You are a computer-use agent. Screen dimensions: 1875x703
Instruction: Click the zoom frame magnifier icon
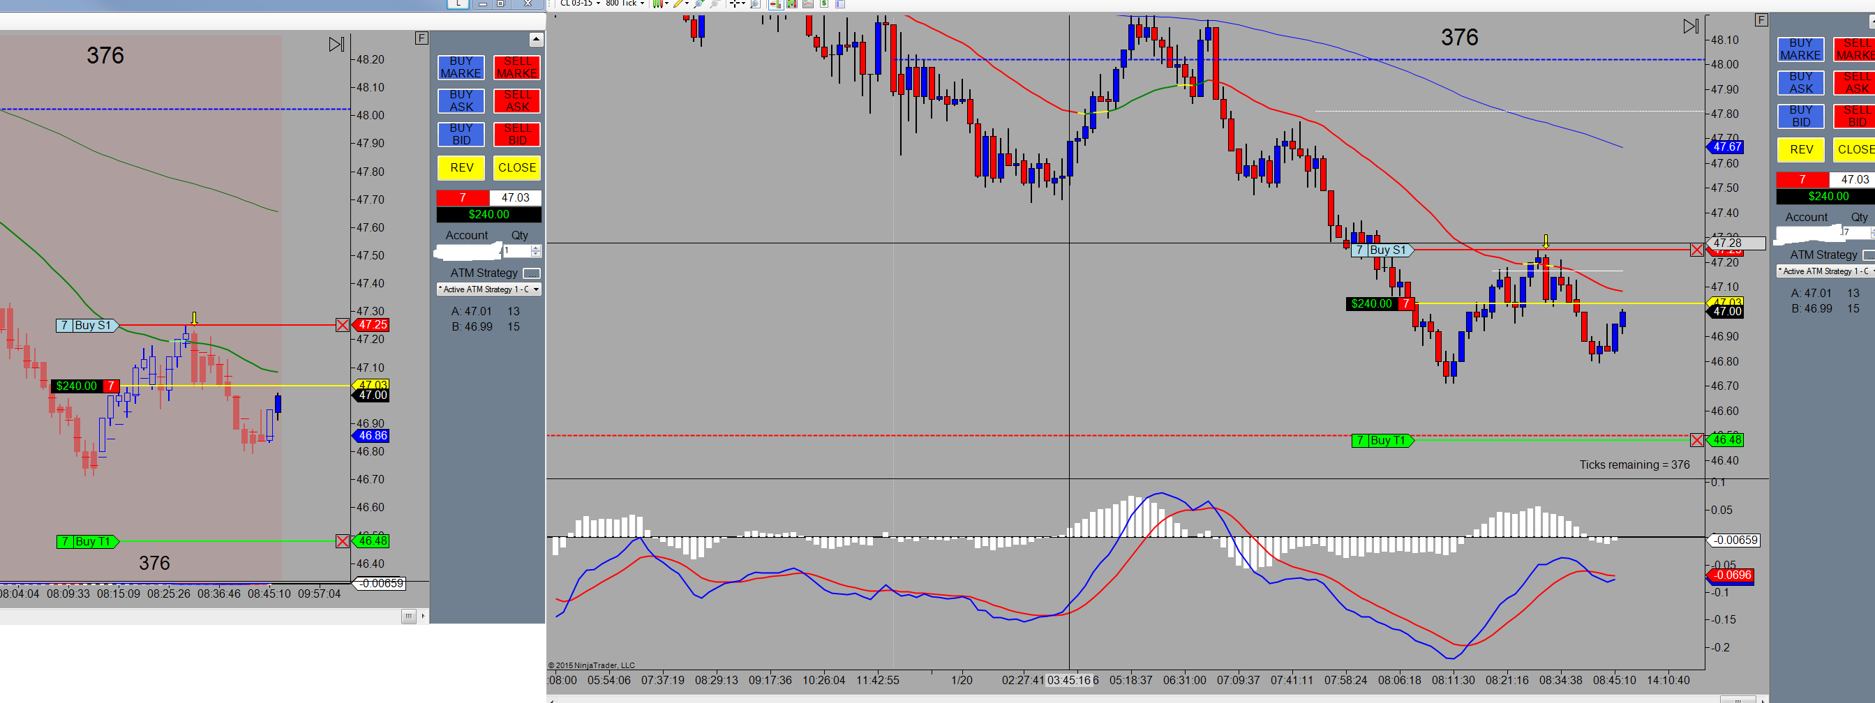(x=756, y=3)
